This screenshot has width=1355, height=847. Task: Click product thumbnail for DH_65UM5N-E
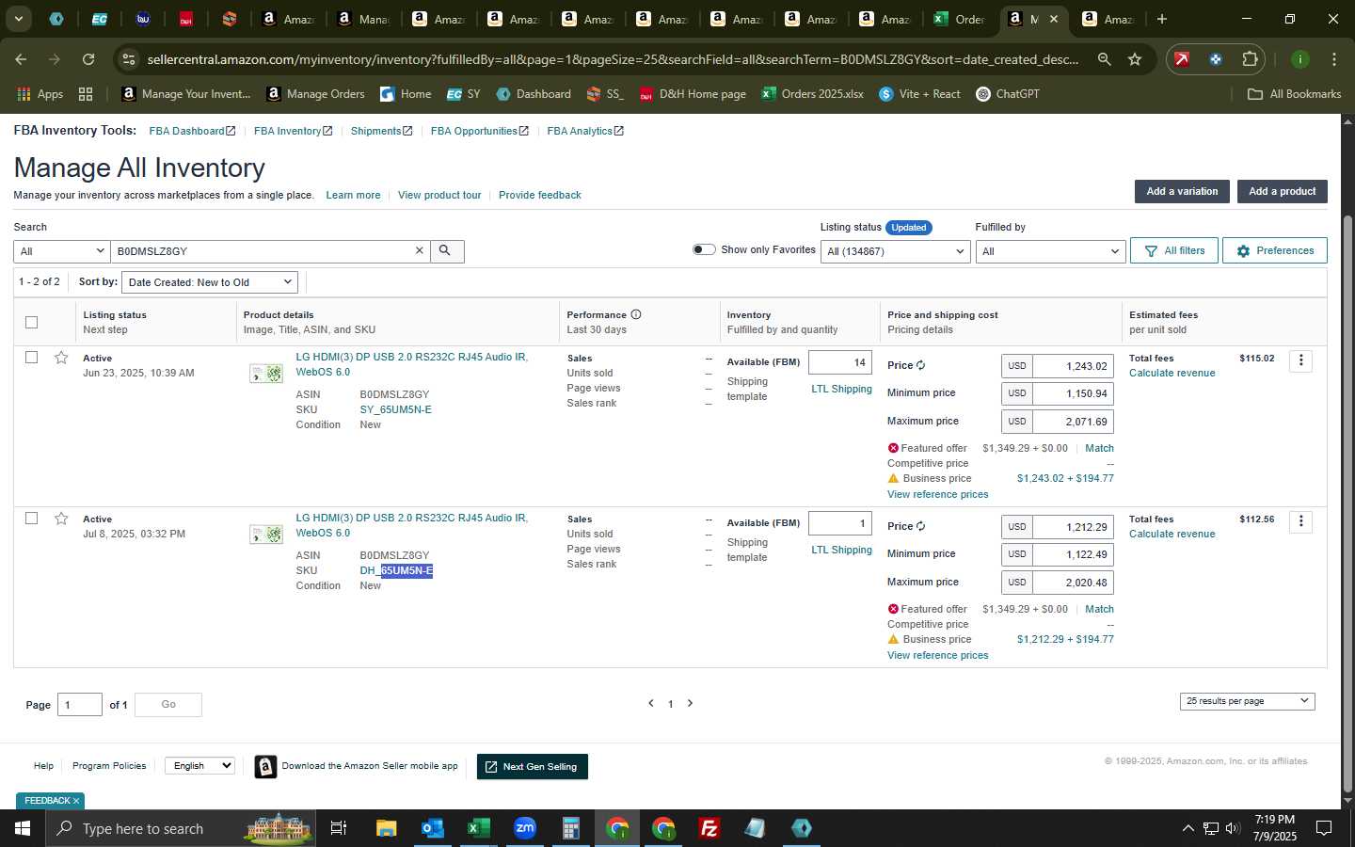point(266,535)
